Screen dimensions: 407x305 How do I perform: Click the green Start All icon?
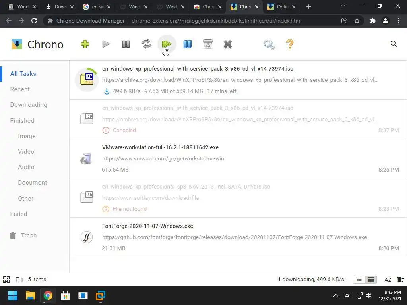167,44
